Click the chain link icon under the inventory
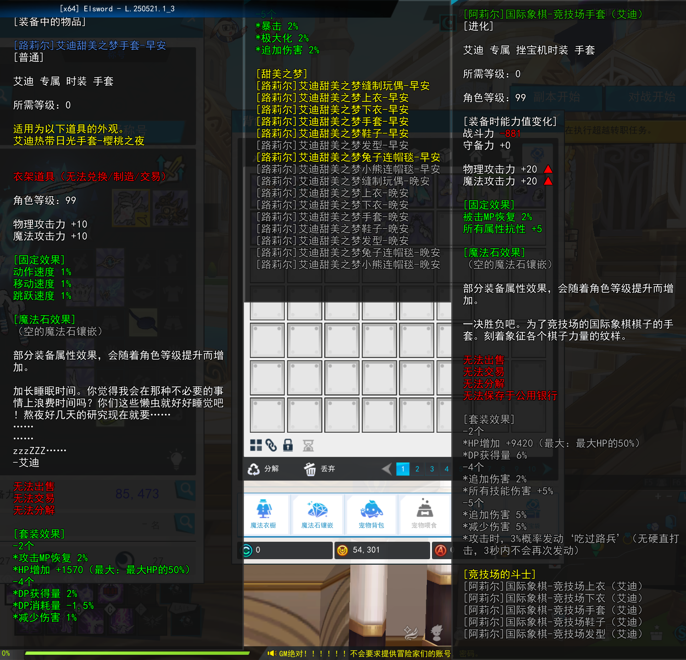Image resolution: width=686 pixels, height=660 pixels. [271, 445]
